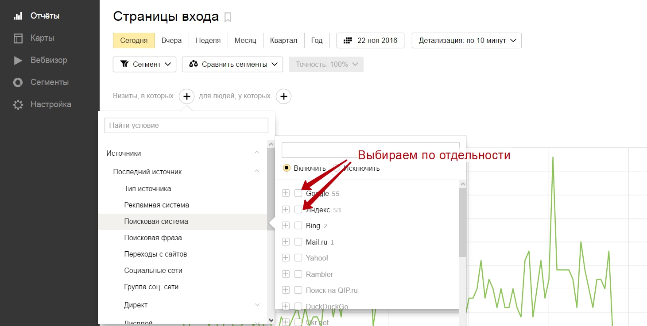Bookmark the Страницы входа report
Viewport: 647px width, 326px height.
[x=228, y=18]
